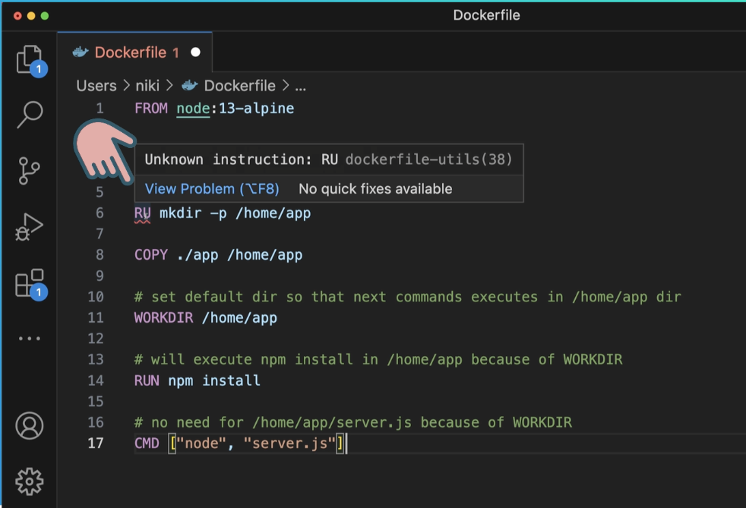Click the yellow minimize window button
Viewport: 746px width, 508px height.
click(31, 16)
